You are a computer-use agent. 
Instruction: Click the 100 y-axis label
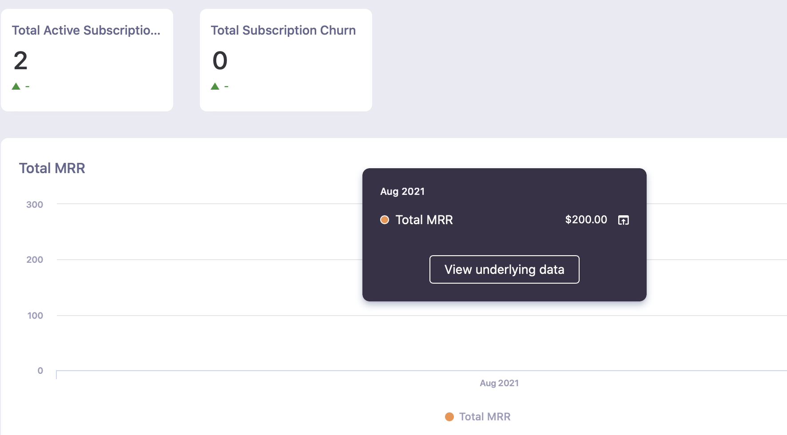pos(35,316)
